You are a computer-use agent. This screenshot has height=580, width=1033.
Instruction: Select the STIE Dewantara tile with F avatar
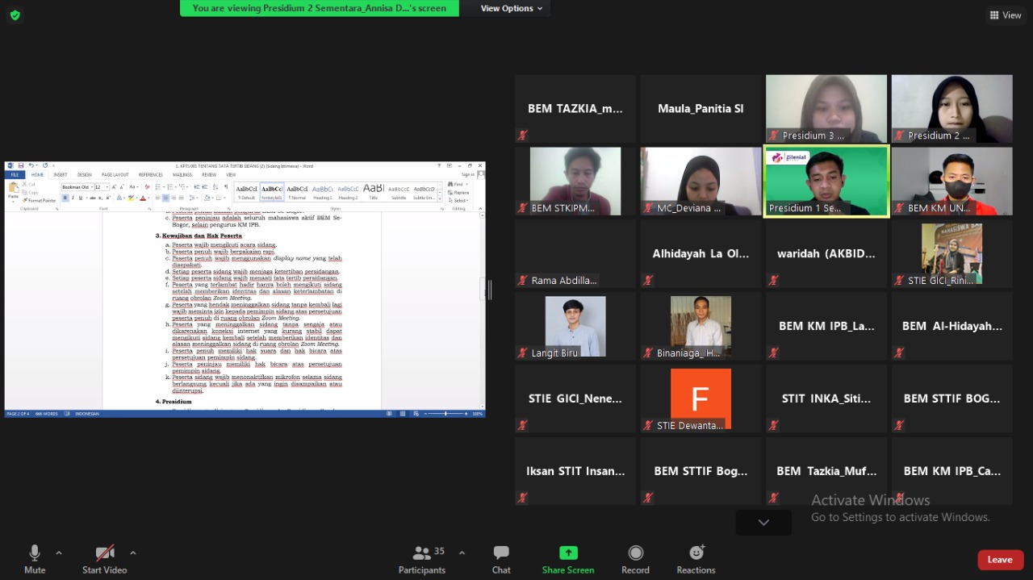click(x=701, y=399)
